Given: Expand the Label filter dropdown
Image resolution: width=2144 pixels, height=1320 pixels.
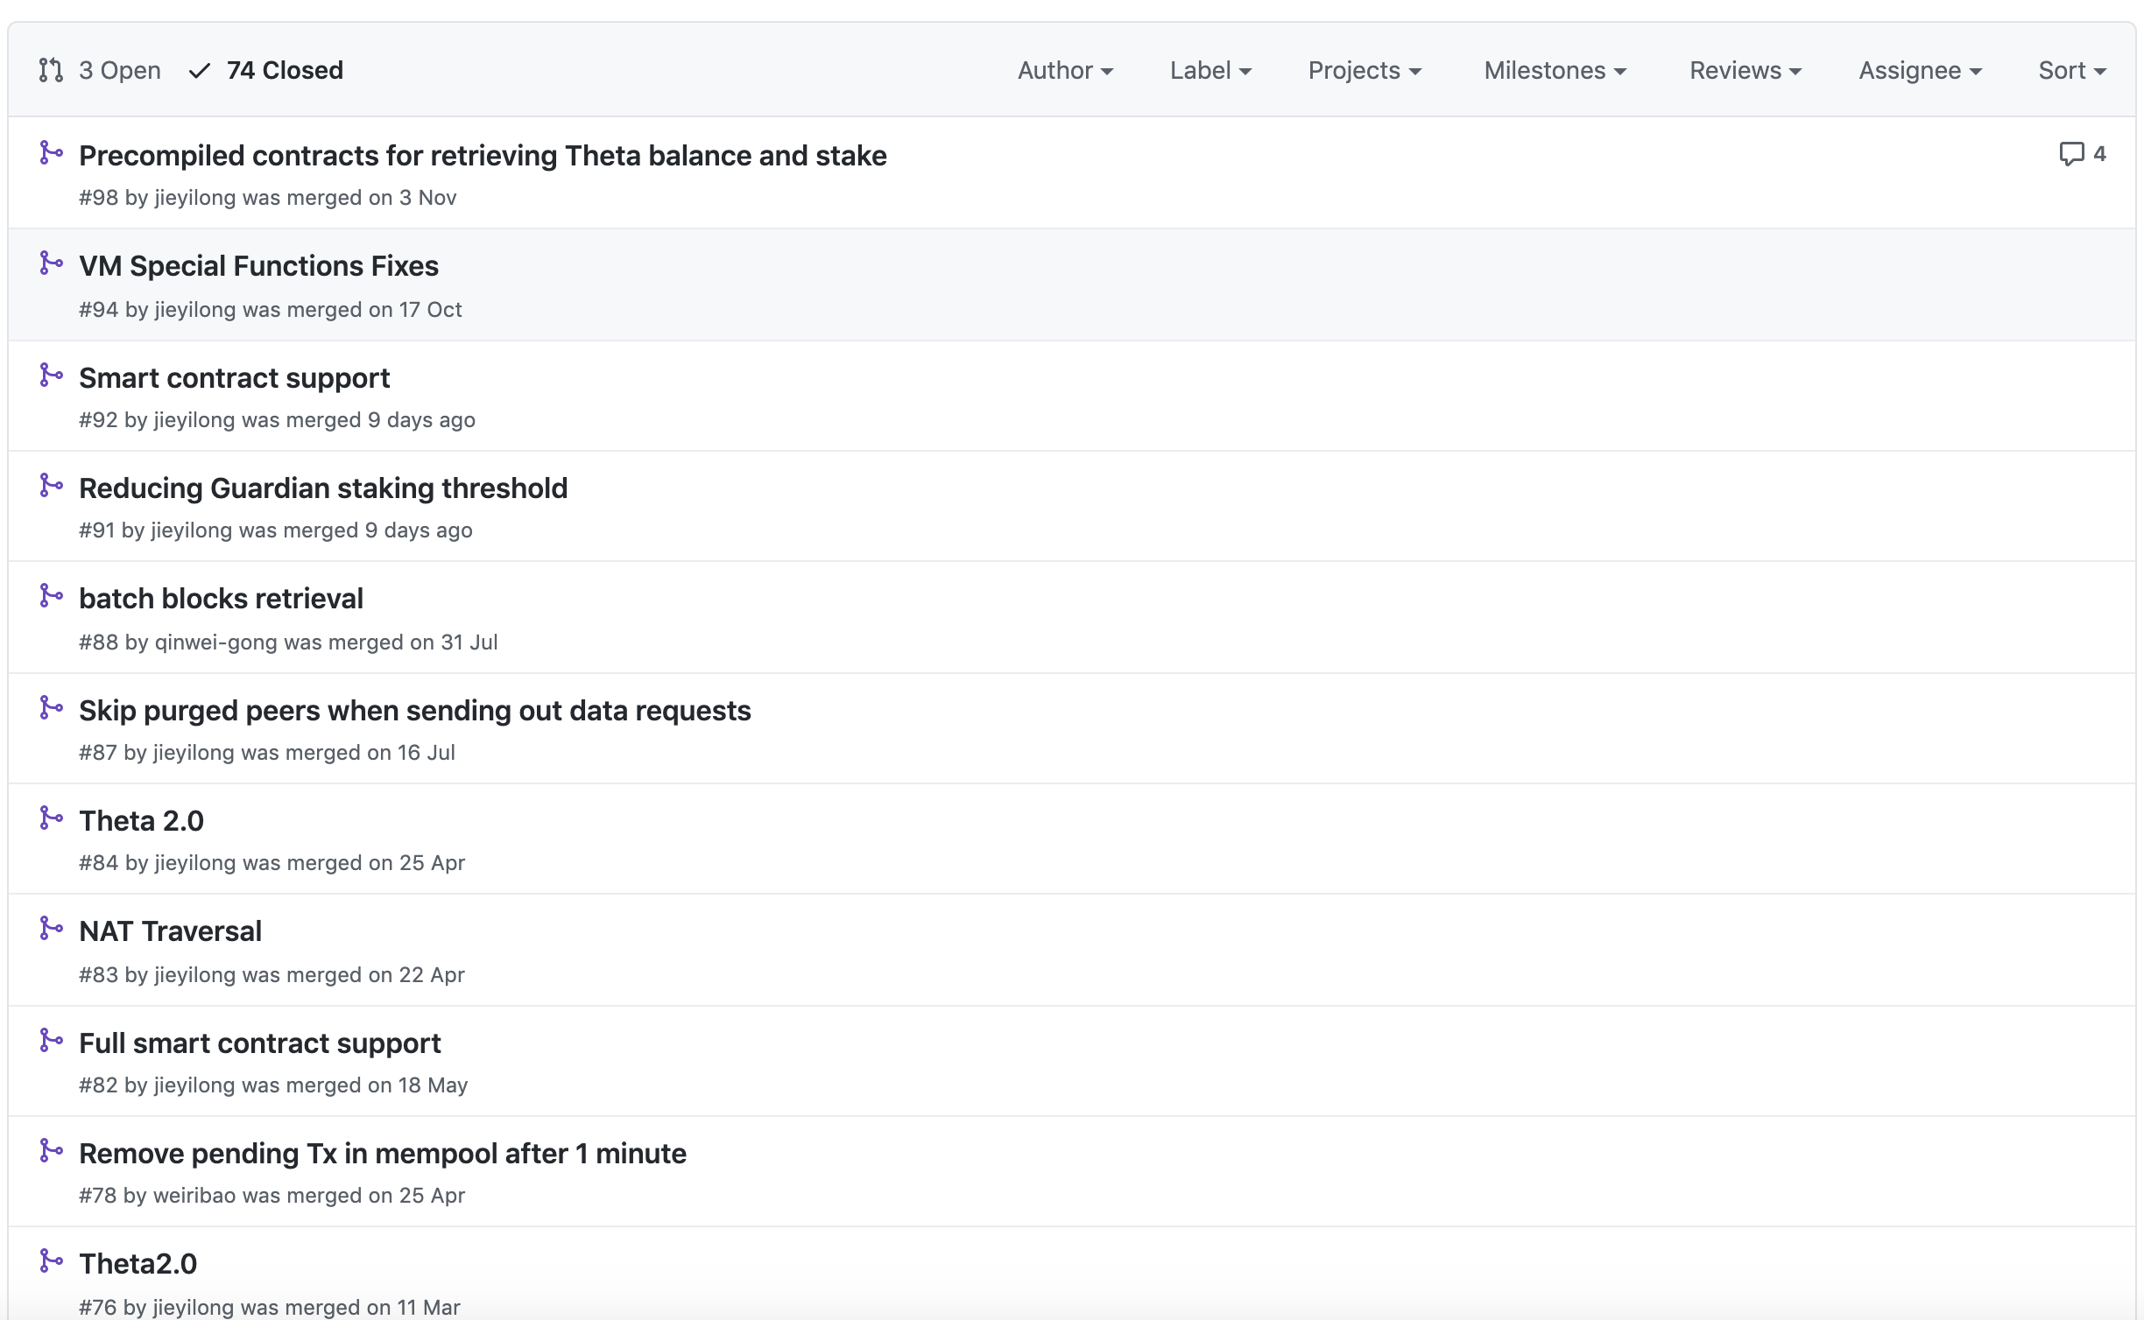Looking at the screenshot, I should [x=1210, y=70].
